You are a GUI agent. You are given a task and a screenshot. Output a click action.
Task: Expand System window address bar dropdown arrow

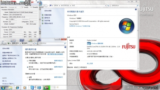pyautogui.click(x=105, y=5)
